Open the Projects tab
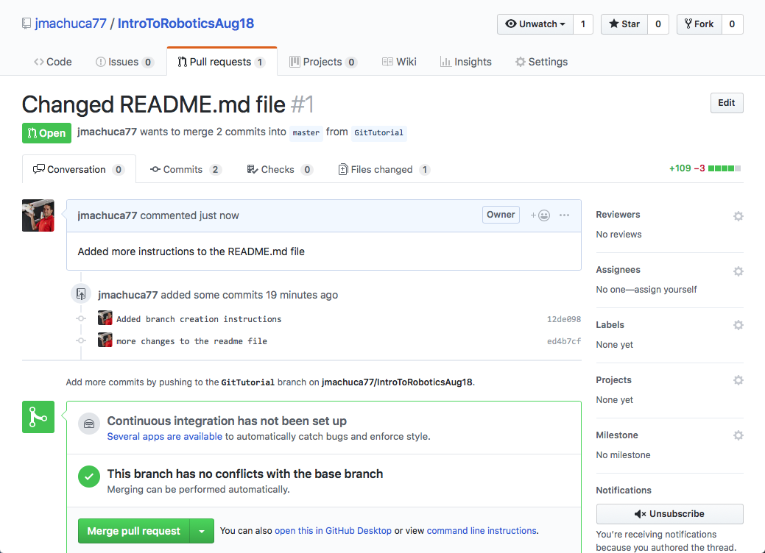765x553 pixels. tap(323, 62)
